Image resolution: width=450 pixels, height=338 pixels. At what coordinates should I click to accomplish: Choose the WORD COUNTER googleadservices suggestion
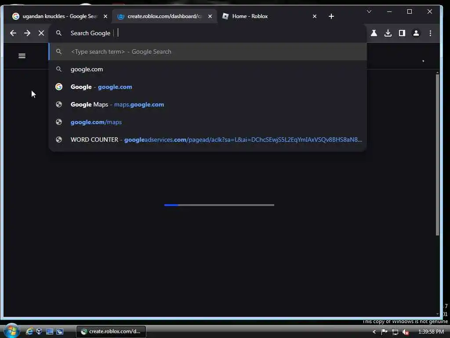pyautogui.click(x=208, y=140)
